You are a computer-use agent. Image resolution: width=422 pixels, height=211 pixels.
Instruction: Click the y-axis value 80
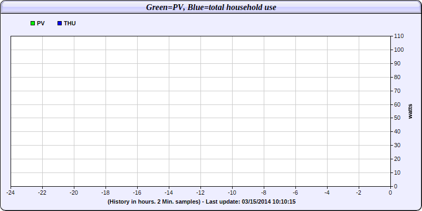point(397,77)
